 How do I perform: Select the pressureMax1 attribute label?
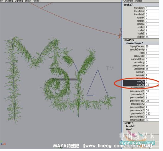pos(137,97)
